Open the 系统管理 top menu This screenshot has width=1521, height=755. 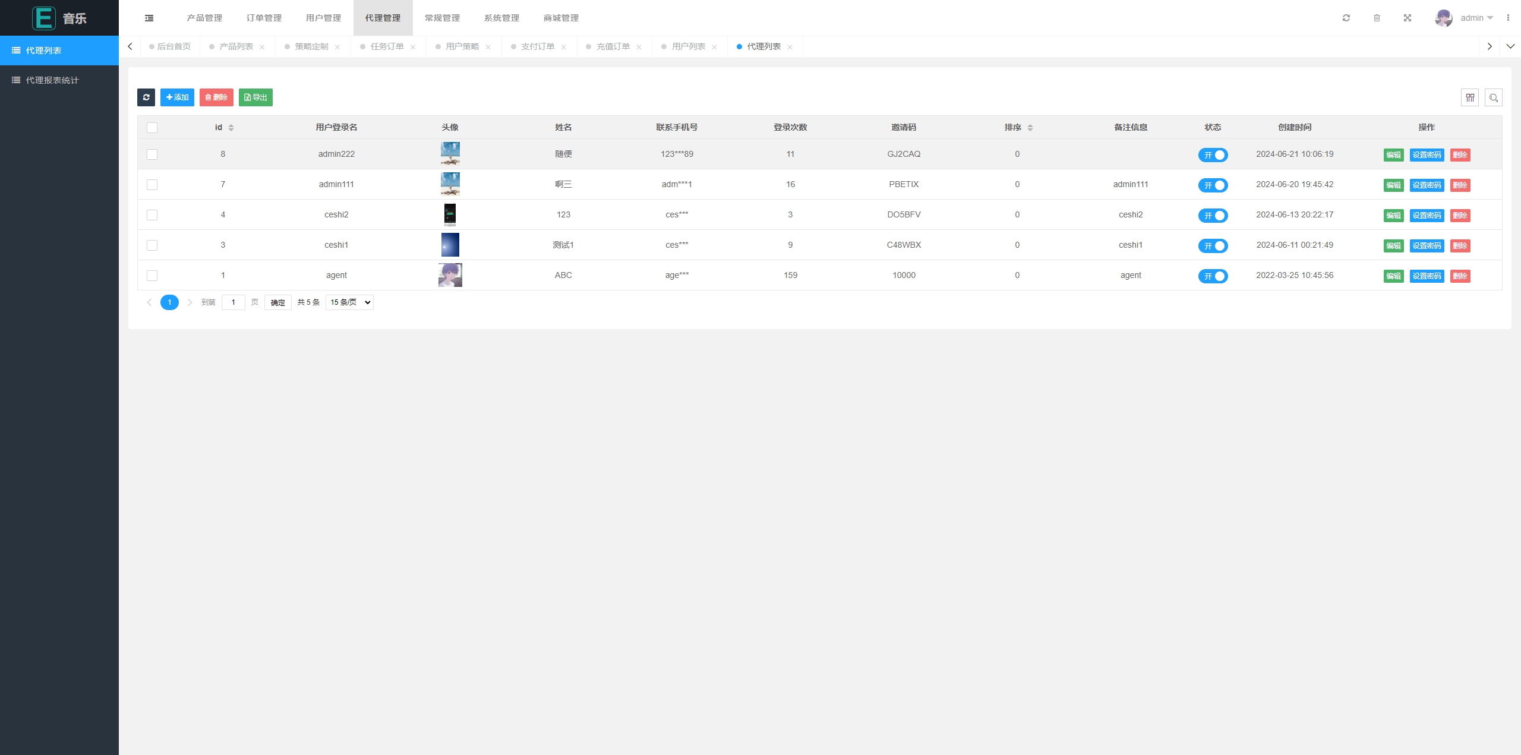click(501, 18)
